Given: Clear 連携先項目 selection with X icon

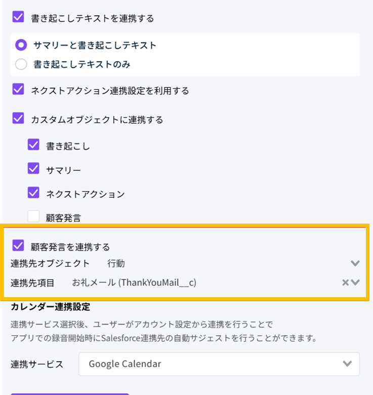Looking at the screenshot, I should [x=345, y=282].
